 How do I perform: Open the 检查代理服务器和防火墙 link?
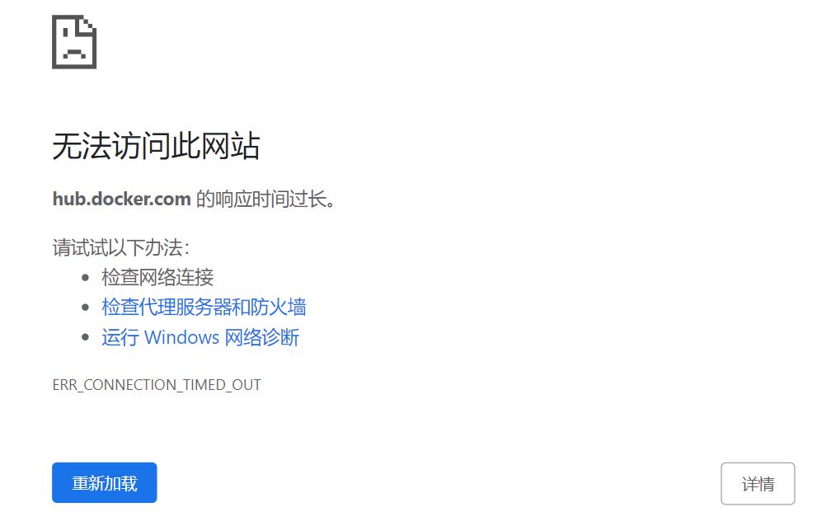[x=204, y=307]
